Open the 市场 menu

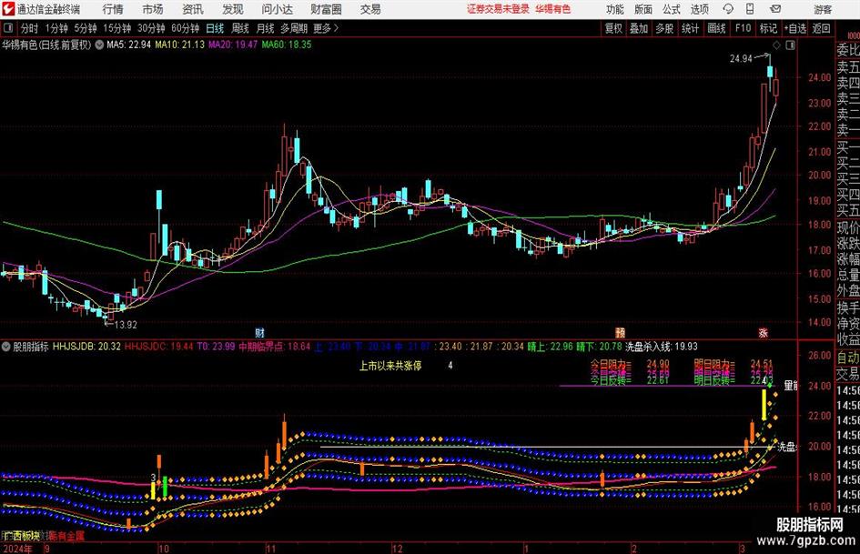(x=153, y=9)
